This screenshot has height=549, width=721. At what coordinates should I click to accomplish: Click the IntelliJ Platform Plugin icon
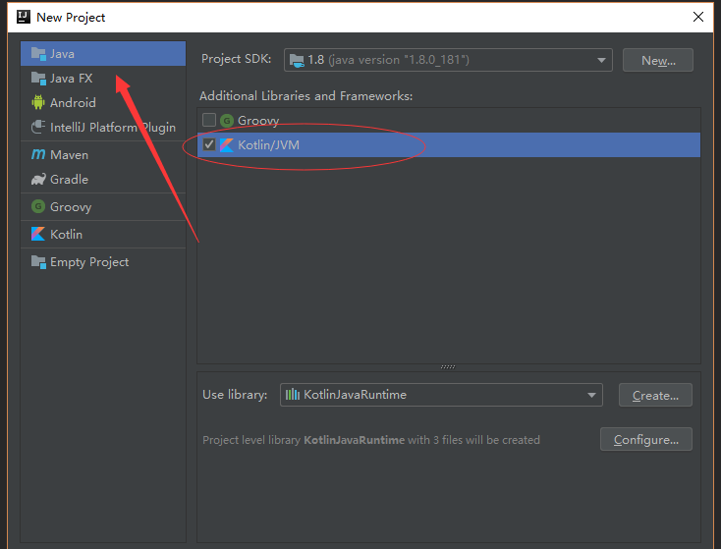38,127
